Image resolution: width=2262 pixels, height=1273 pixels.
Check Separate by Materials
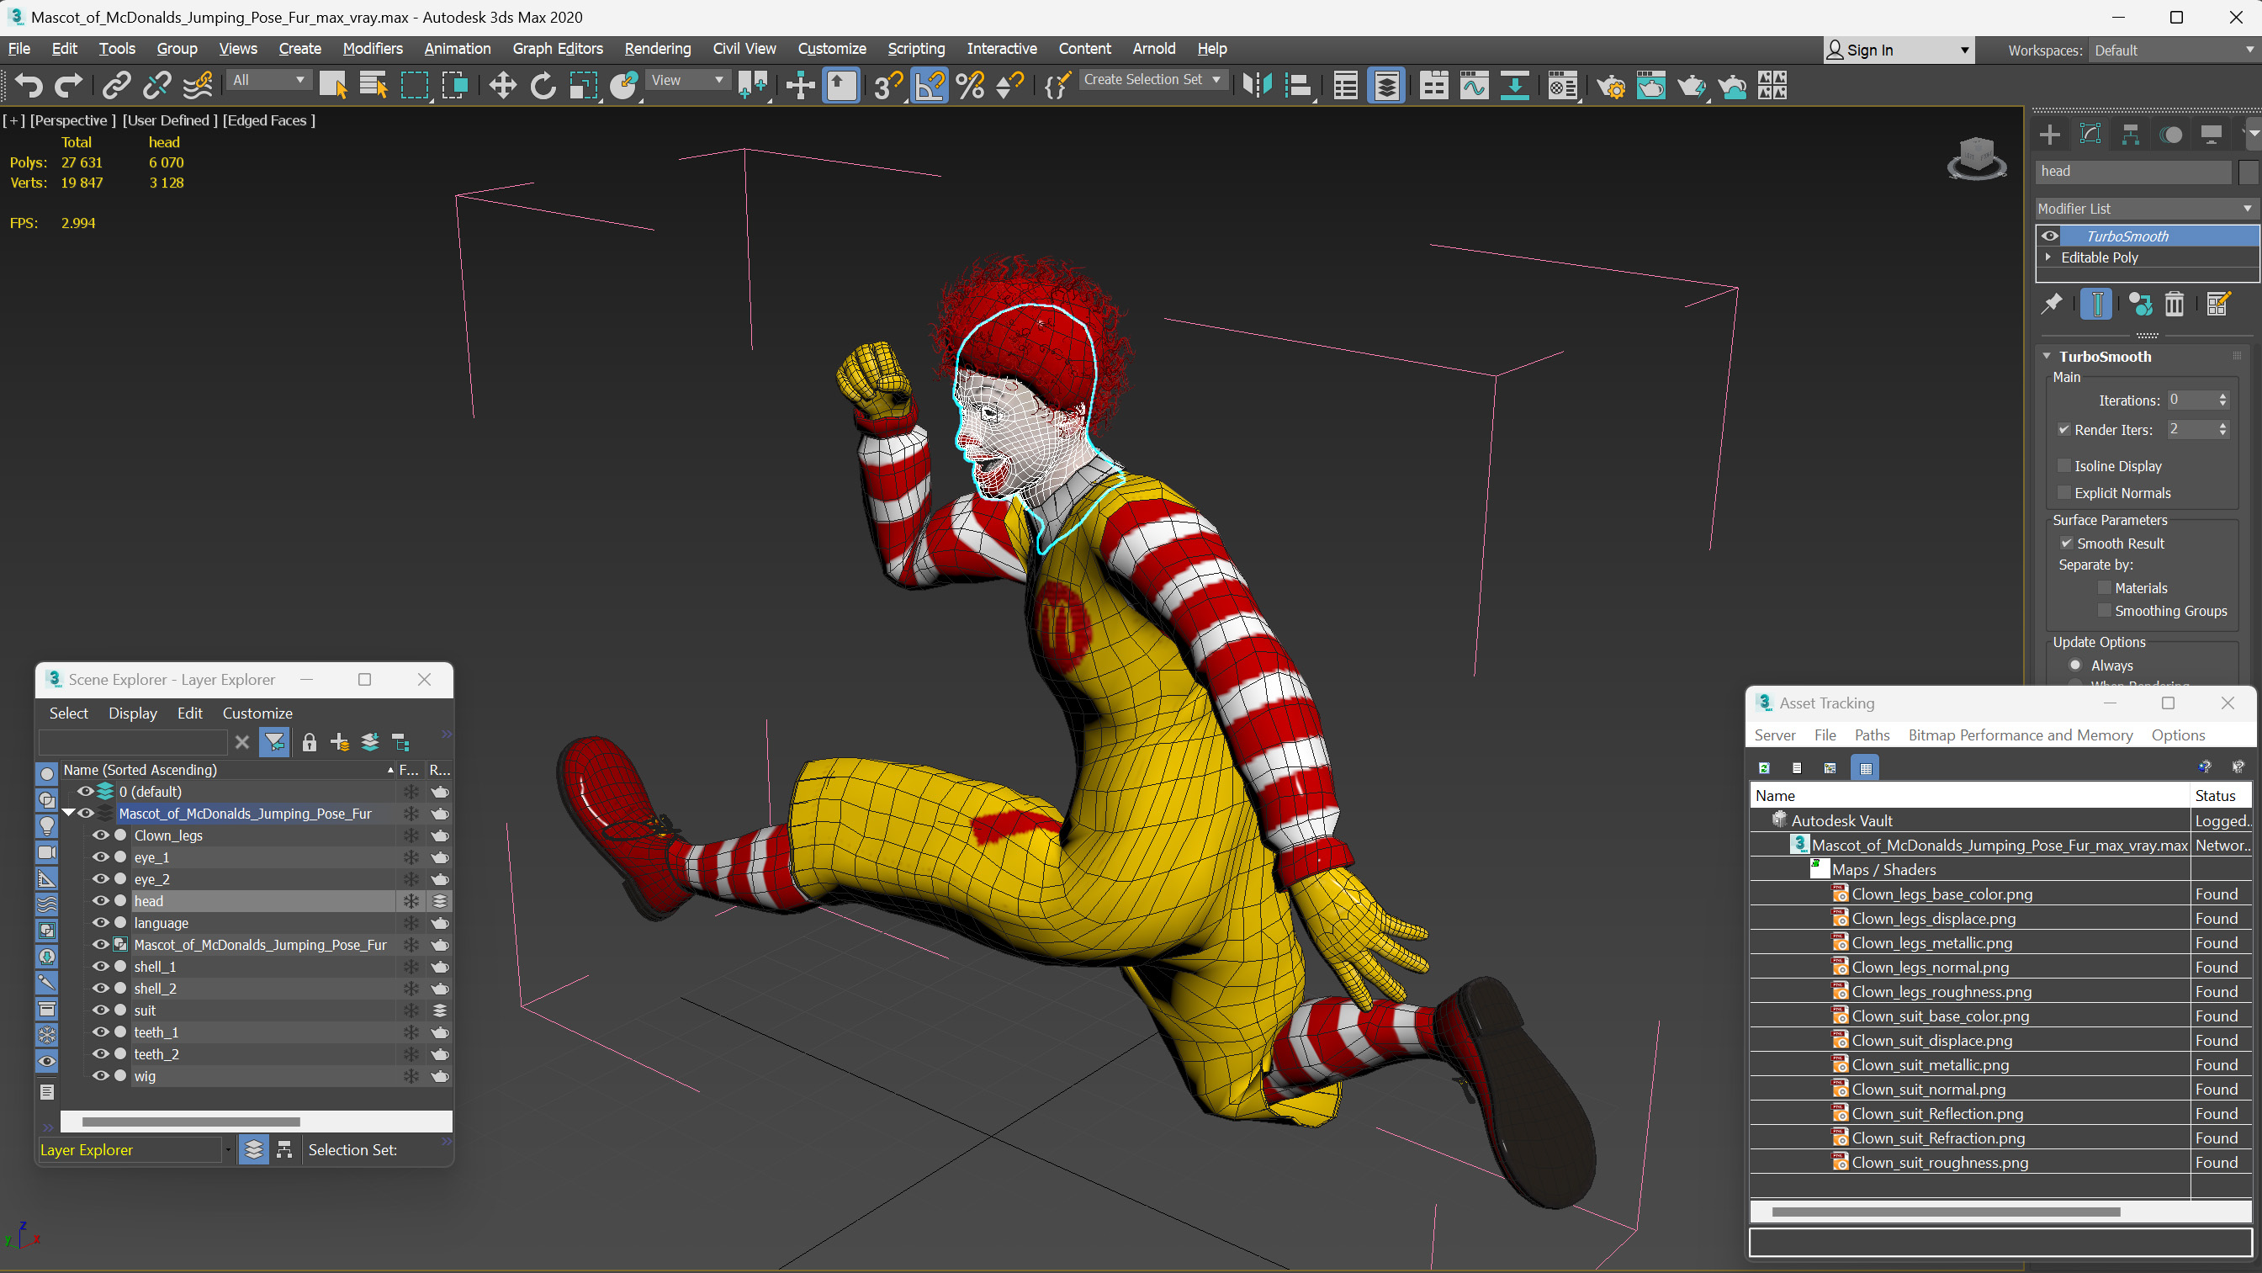2104,588
